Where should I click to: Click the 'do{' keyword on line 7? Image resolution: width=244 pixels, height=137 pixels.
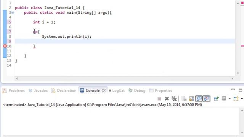(37, 32)
